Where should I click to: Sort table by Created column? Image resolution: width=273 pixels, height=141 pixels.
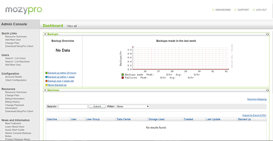188,119
